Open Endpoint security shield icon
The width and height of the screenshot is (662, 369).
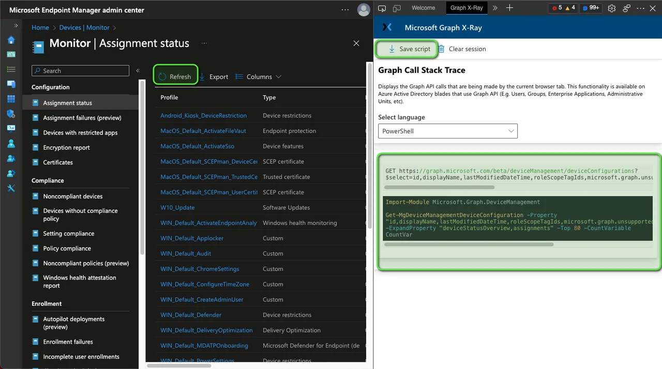pos(11,114)
